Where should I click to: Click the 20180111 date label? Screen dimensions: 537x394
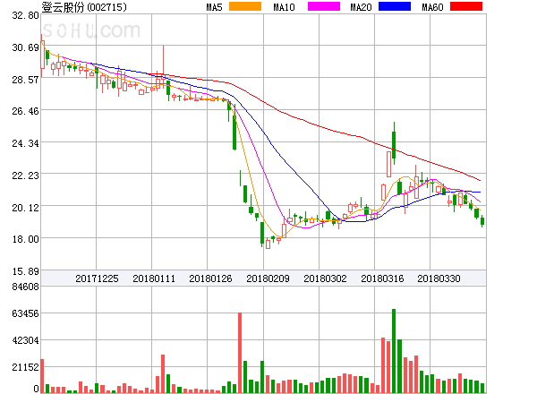pyautogui.click(x=154, y=278)
